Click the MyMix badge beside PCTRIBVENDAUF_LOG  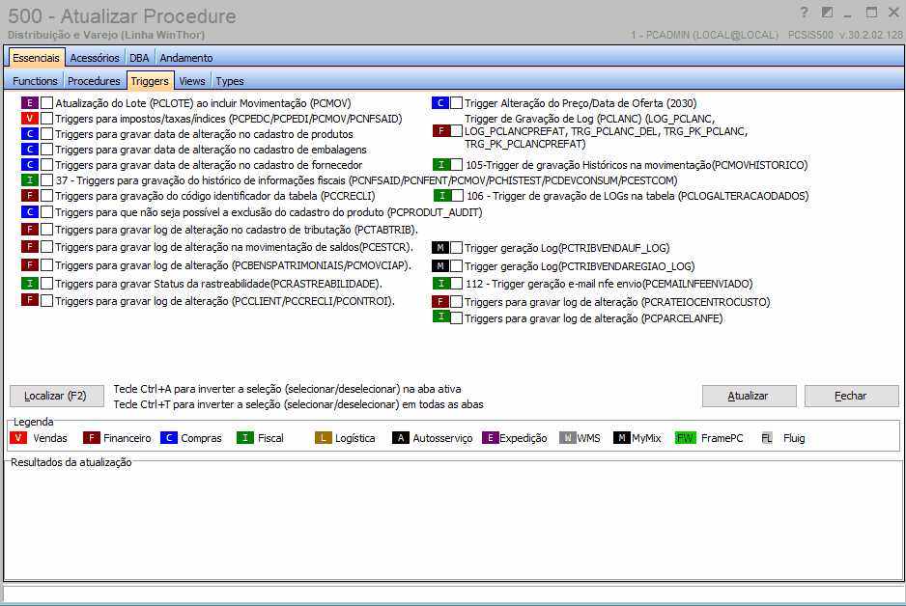(x=440, y=248)
